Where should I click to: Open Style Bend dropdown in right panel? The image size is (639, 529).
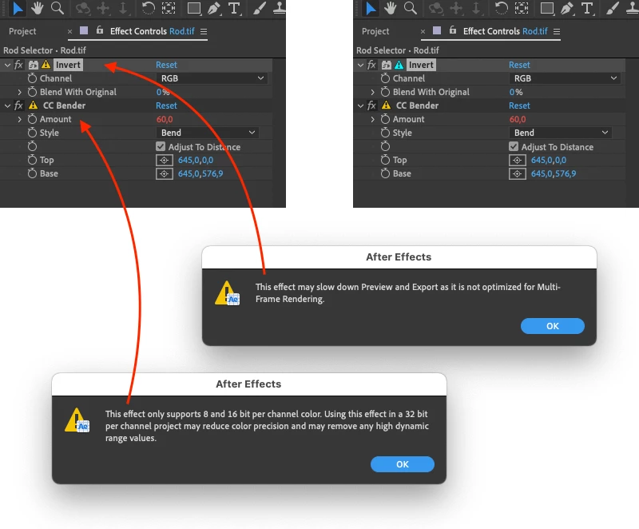click(x=561, y=133)
